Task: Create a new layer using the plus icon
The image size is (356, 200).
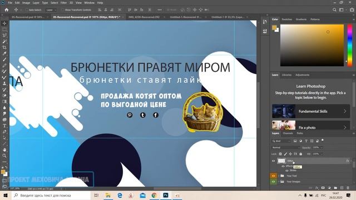Action: tap(342, 188)
